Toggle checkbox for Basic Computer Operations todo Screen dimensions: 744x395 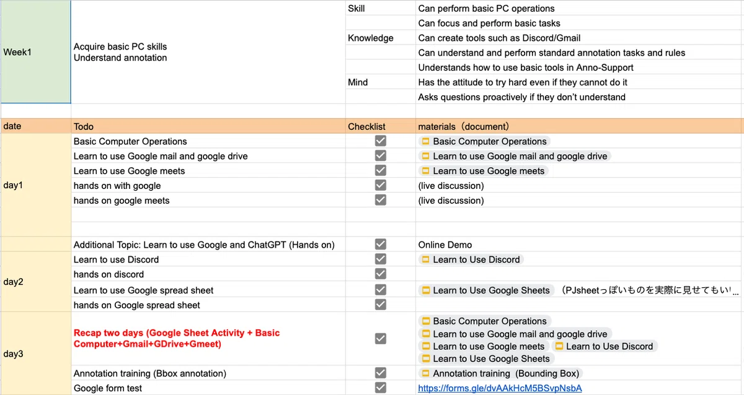pyautogui.click(x=381, y=141)
